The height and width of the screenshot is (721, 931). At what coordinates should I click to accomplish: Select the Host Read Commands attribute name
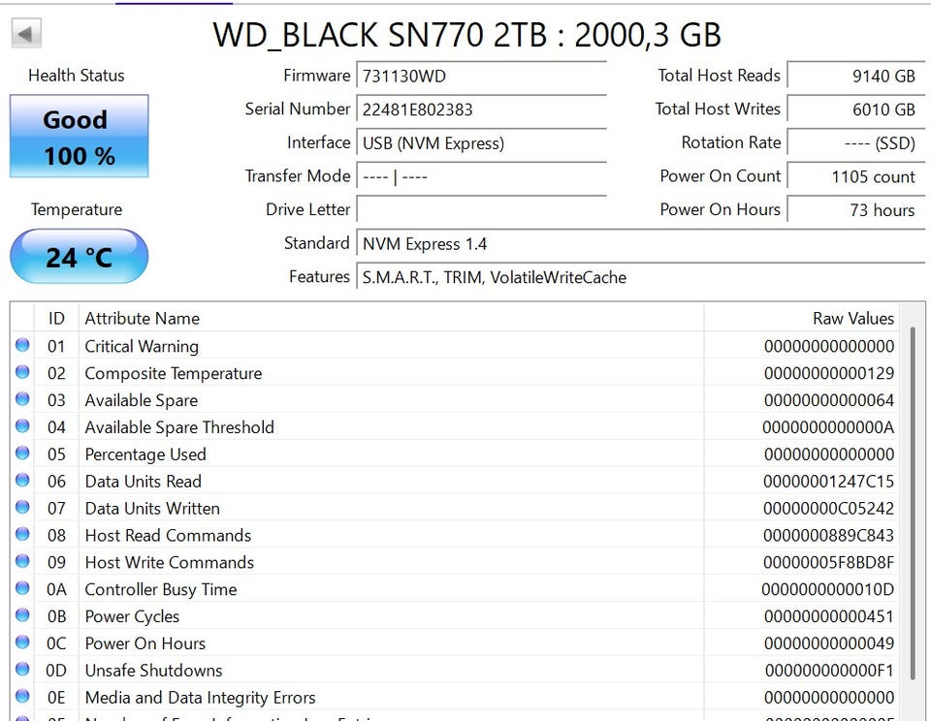[x=168, y=535]
